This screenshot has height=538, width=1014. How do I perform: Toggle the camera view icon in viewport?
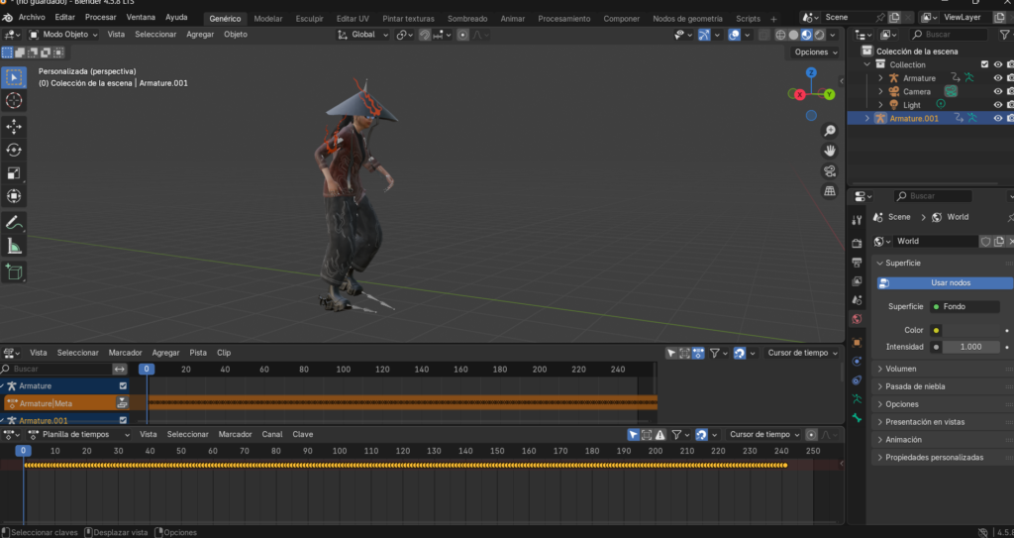(x=830, y=171)
